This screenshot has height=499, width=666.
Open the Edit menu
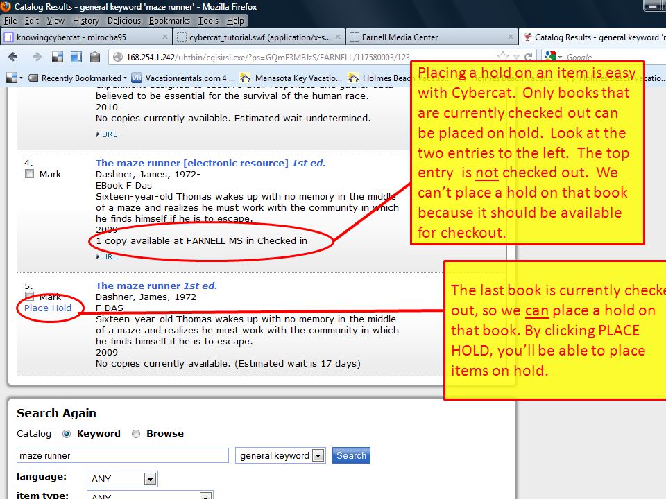click(32, 20)
